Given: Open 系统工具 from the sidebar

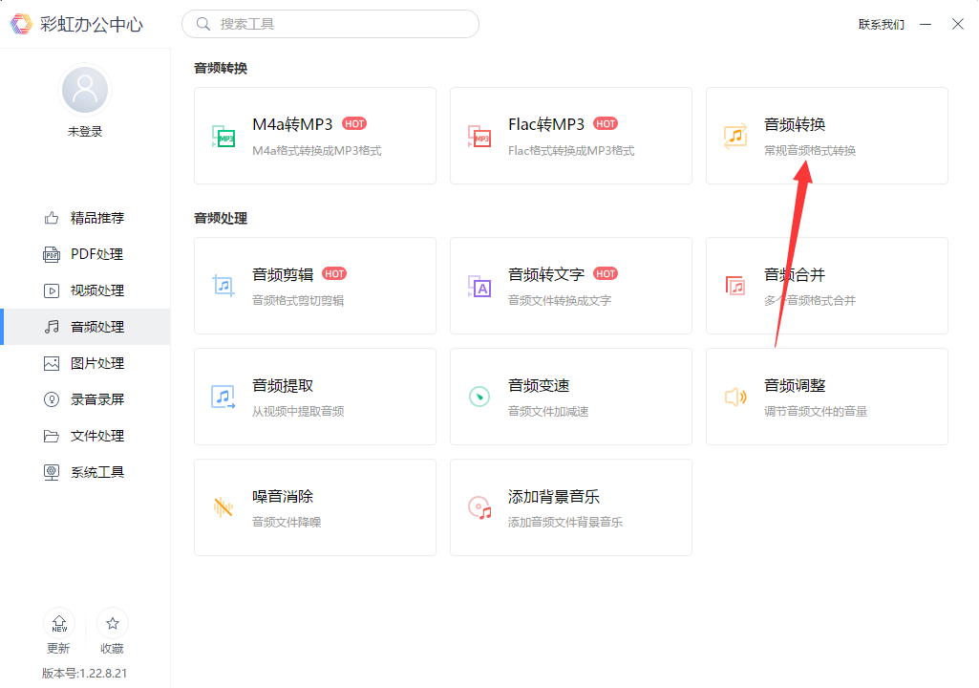Looking at the screenshot, I should (96, 472).
